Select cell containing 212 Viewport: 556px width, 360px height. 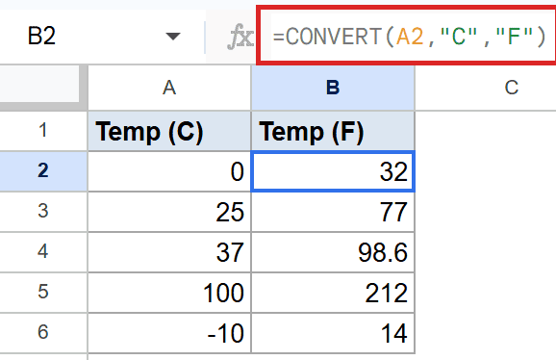click(x=333, y=293)
